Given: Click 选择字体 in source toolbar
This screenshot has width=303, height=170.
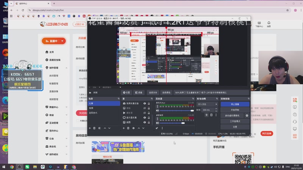Looking at the screenshot, I should pyautogui.click(x=153, y=93).
